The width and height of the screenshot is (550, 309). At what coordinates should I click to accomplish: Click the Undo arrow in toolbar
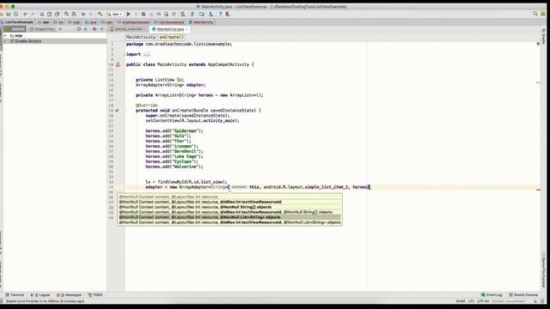click(25, 14)
